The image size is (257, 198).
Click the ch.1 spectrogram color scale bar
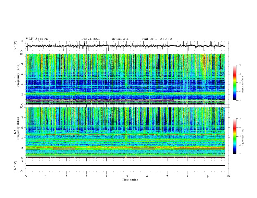point(235,83)
